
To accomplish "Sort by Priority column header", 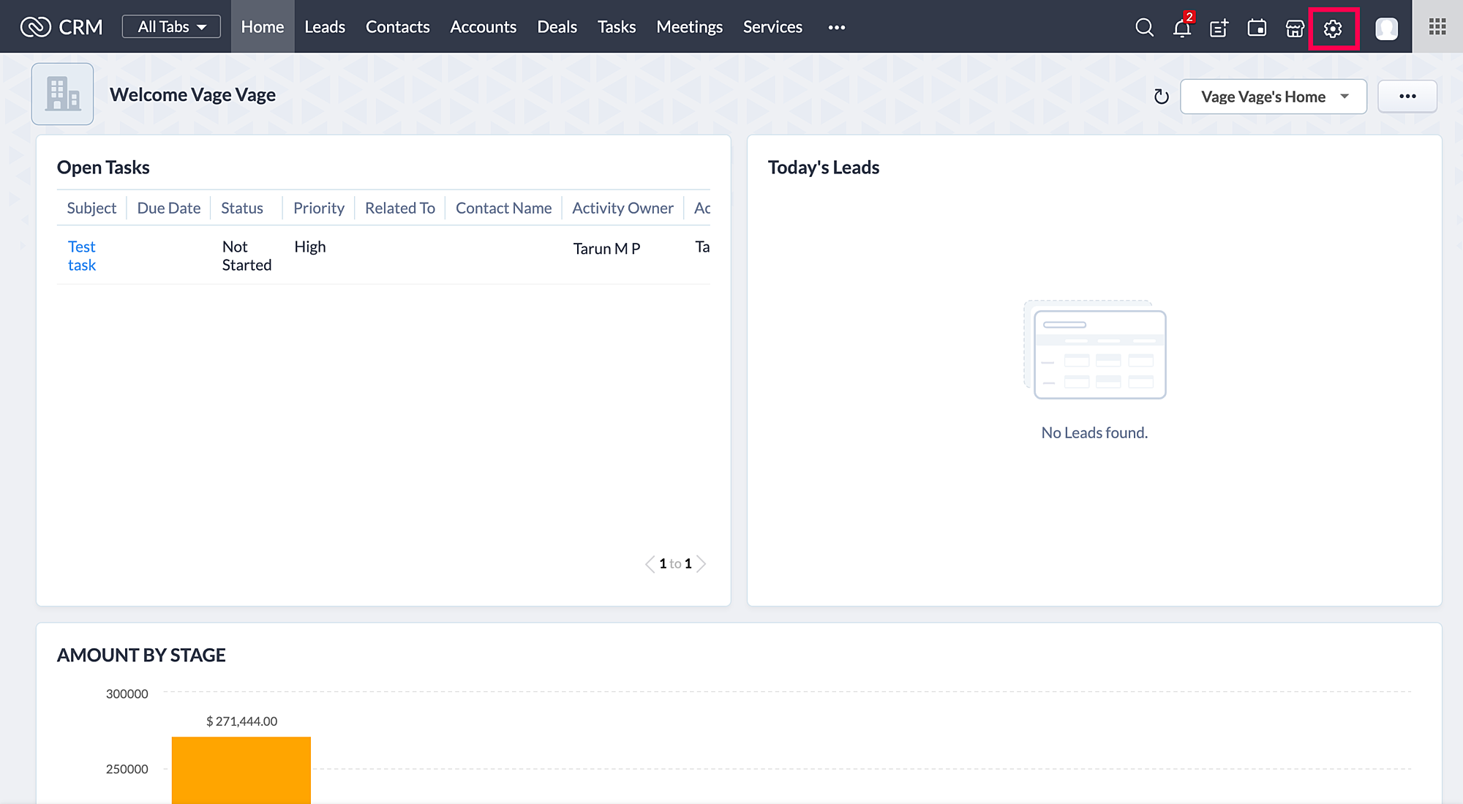I will tap(318, 208).
